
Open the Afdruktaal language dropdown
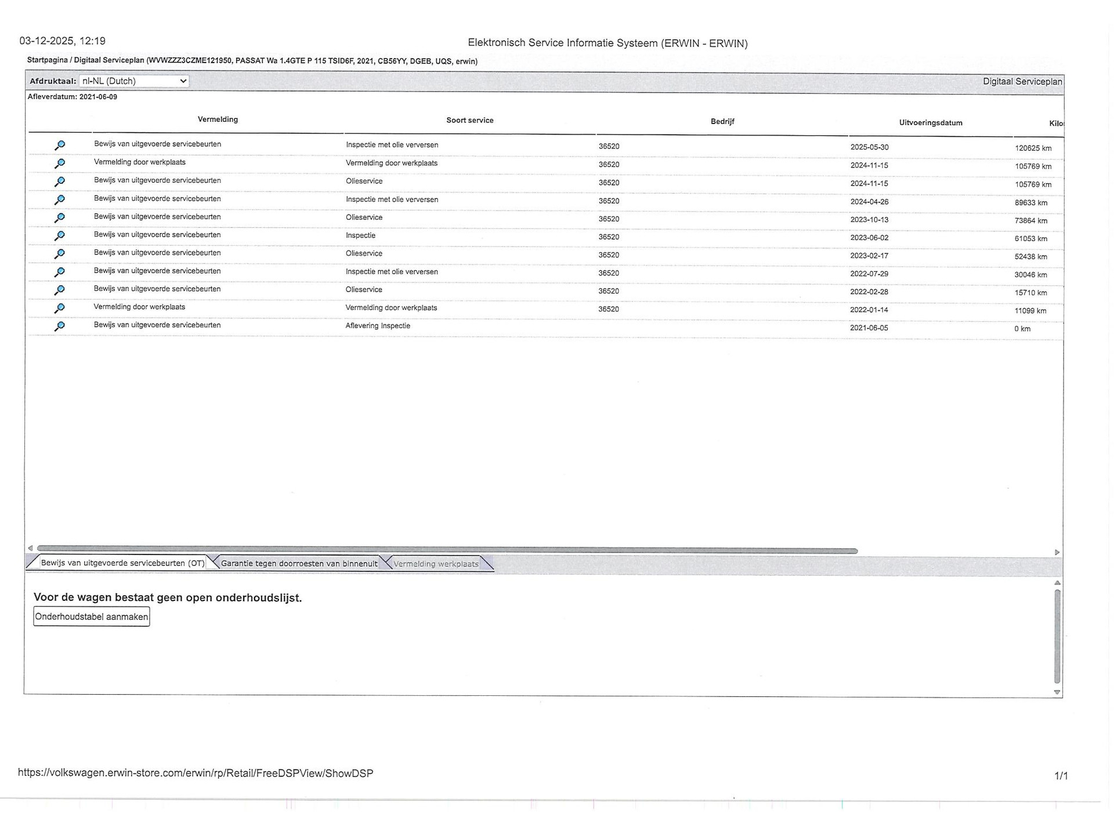(x=134, y=81)
